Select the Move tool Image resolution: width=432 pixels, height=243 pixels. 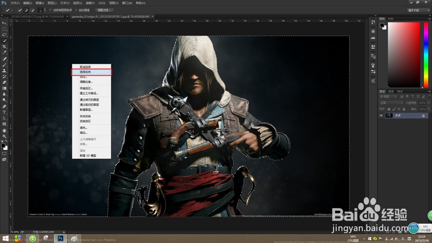coord(4,23)
